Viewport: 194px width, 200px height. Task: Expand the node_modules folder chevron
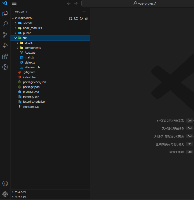pos(16,28)
